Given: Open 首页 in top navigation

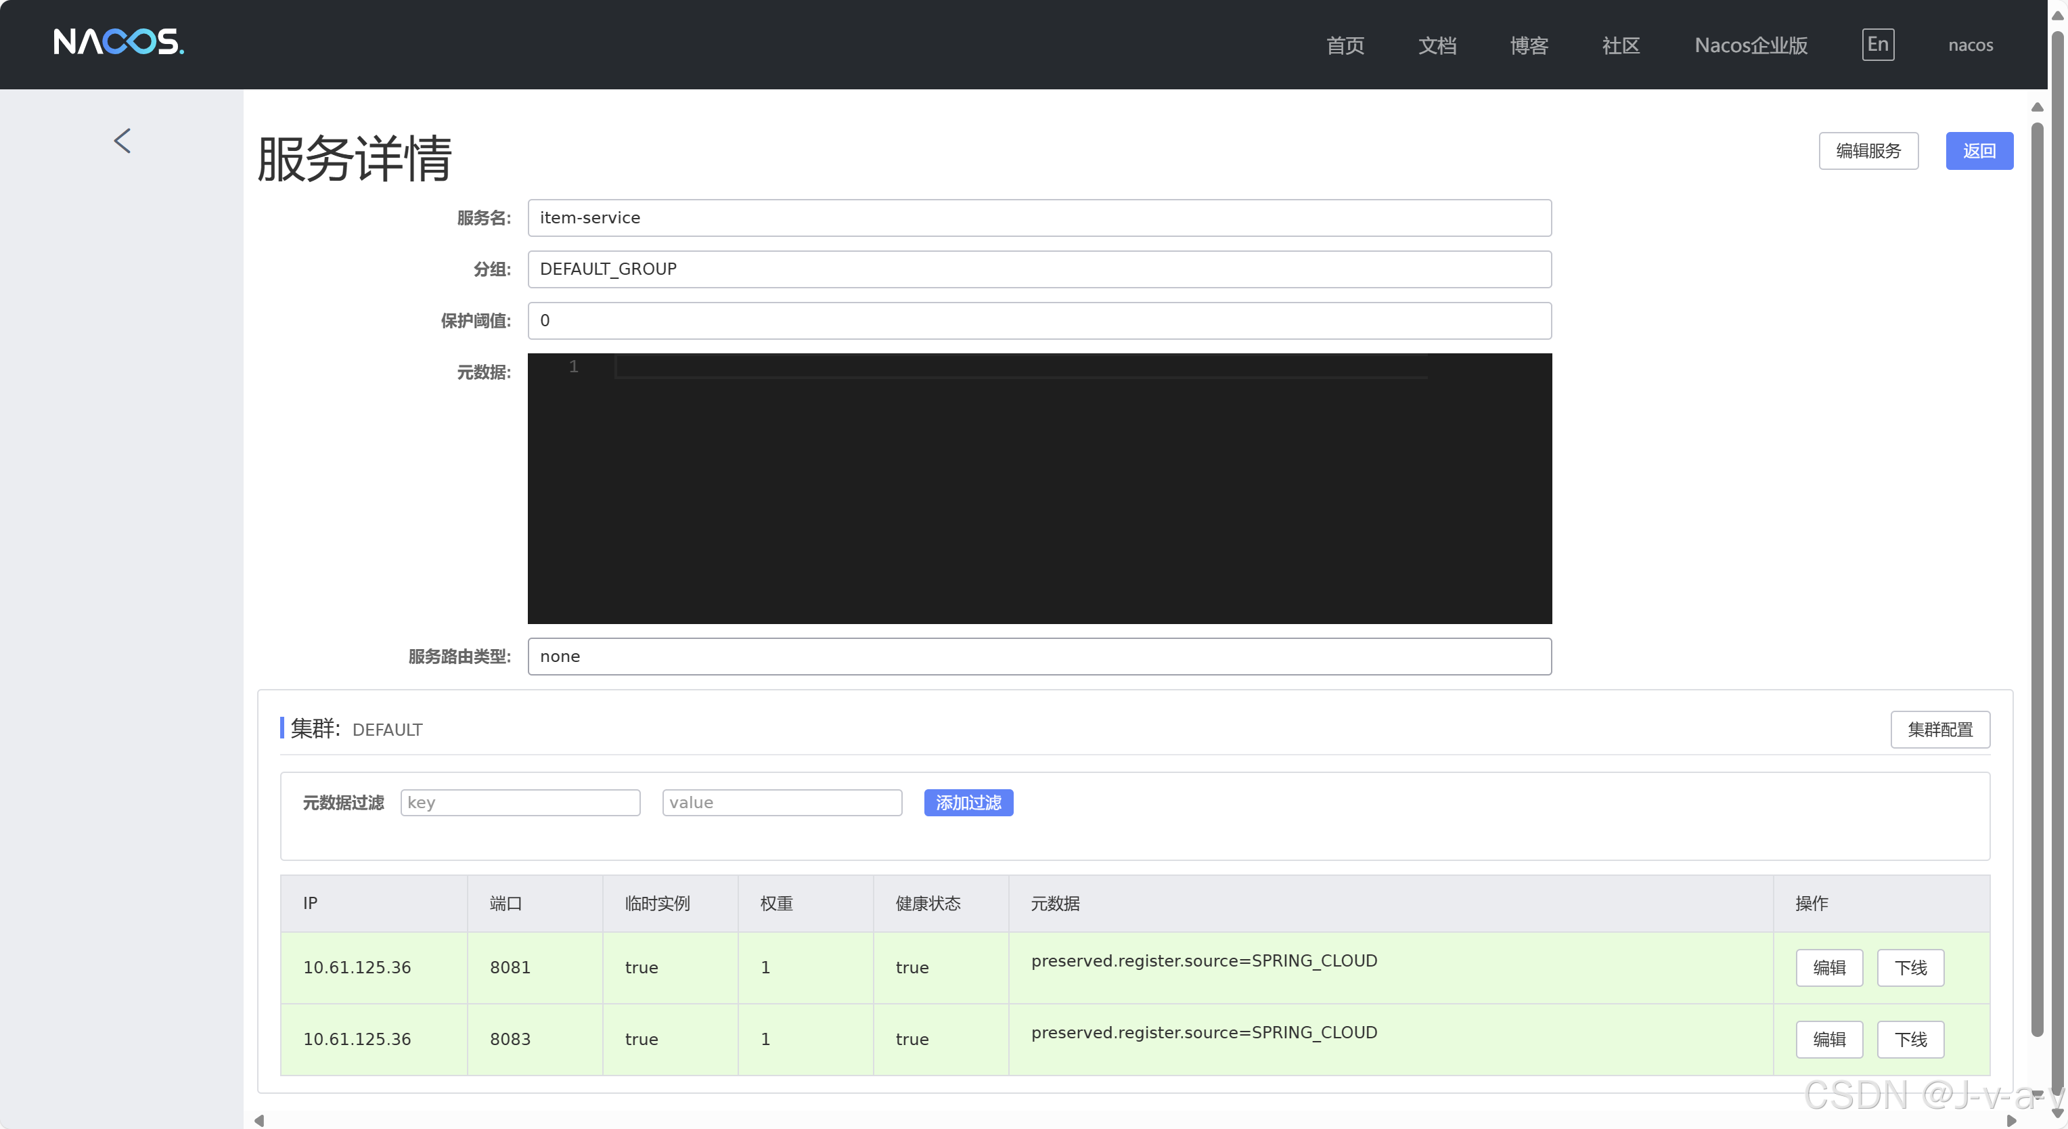Looking at the screenshot, I should 1345,45.
